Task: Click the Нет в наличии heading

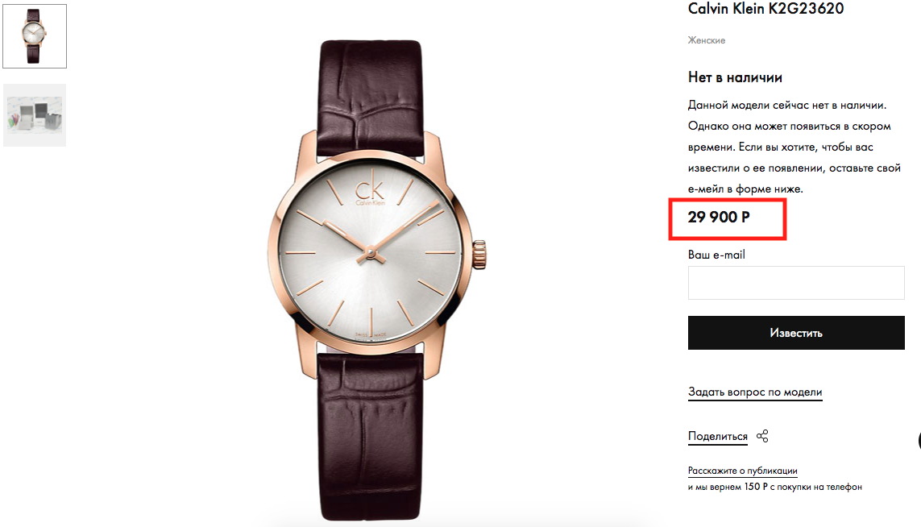Action: tap(735, 77)
